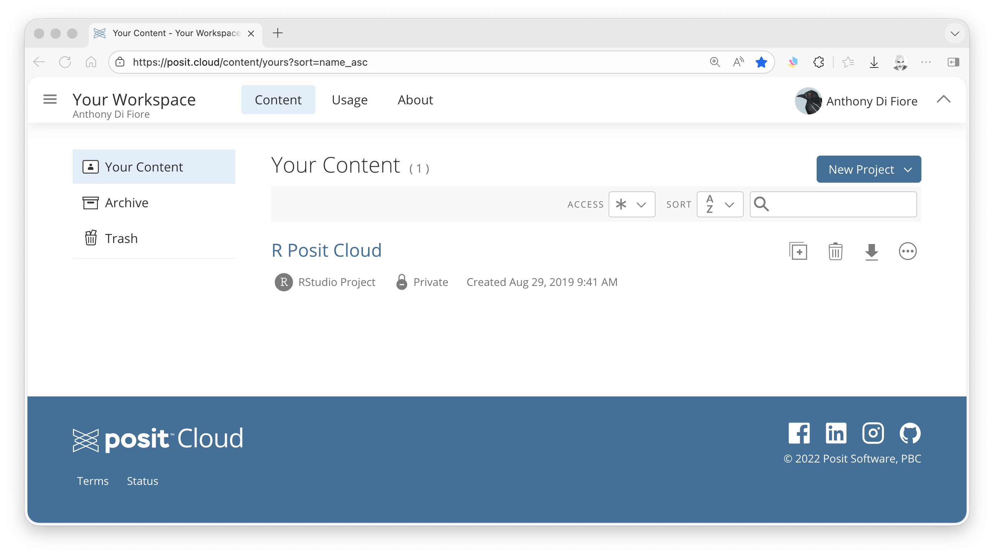
Task: Collapse the Anthony Di Fiore account menu
Action: (943, 100)
